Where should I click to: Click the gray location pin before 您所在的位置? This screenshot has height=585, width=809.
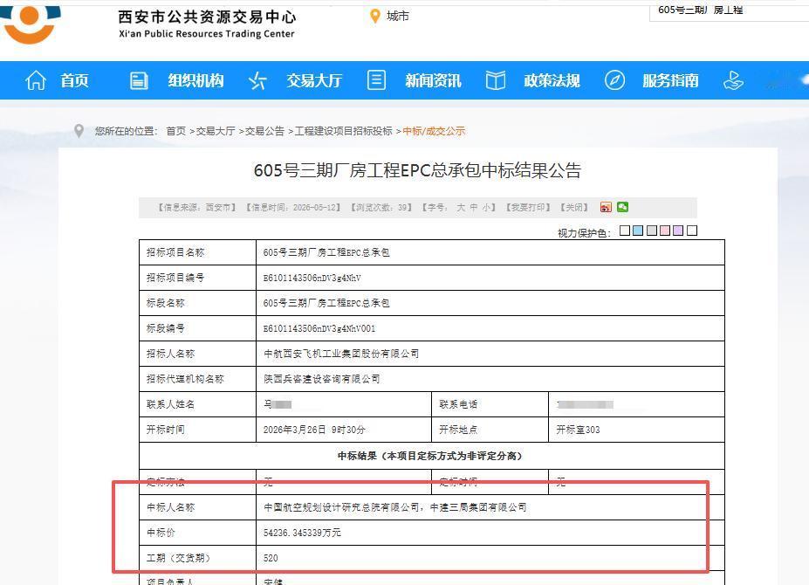point(79,131)
